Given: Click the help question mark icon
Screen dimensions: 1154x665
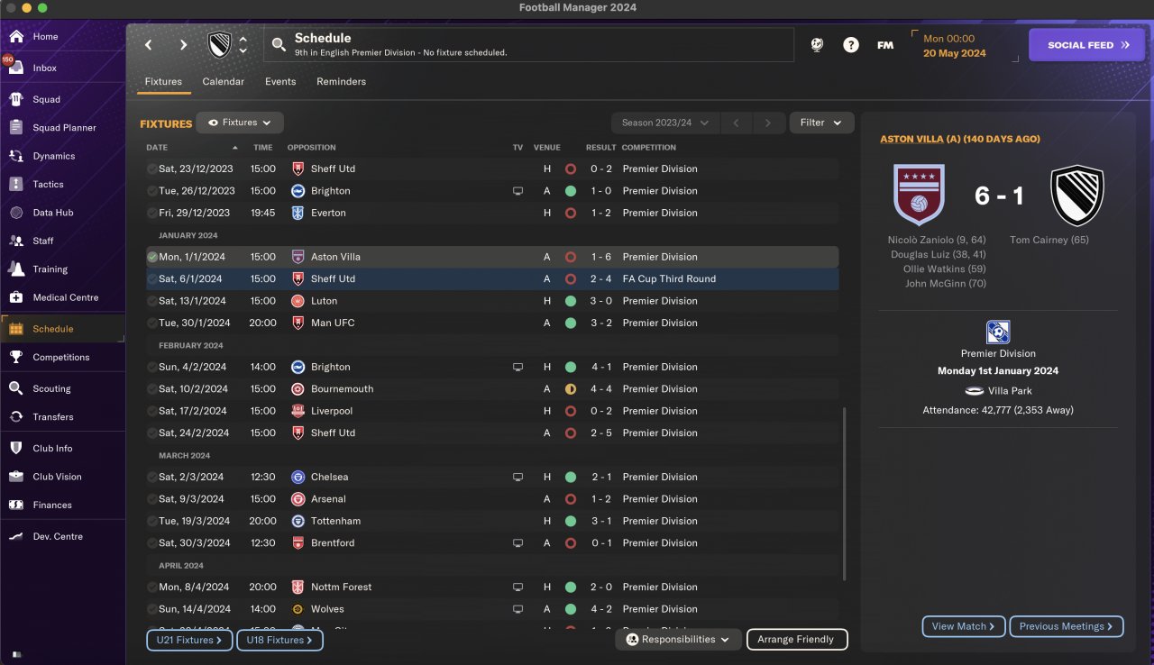Looking at the screenshot, I should coord(851,45).
